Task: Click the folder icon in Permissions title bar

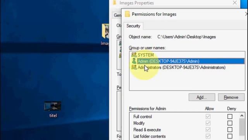Action: [127, 14]
